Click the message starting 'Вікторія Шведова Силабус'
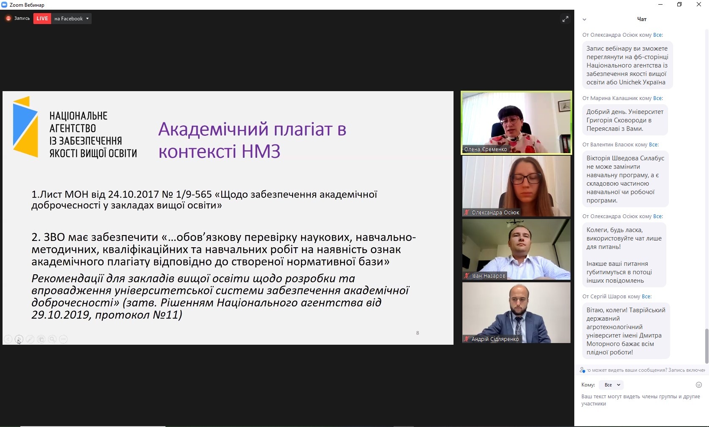This screenshot has height=427, width=709. coord(625,179)
